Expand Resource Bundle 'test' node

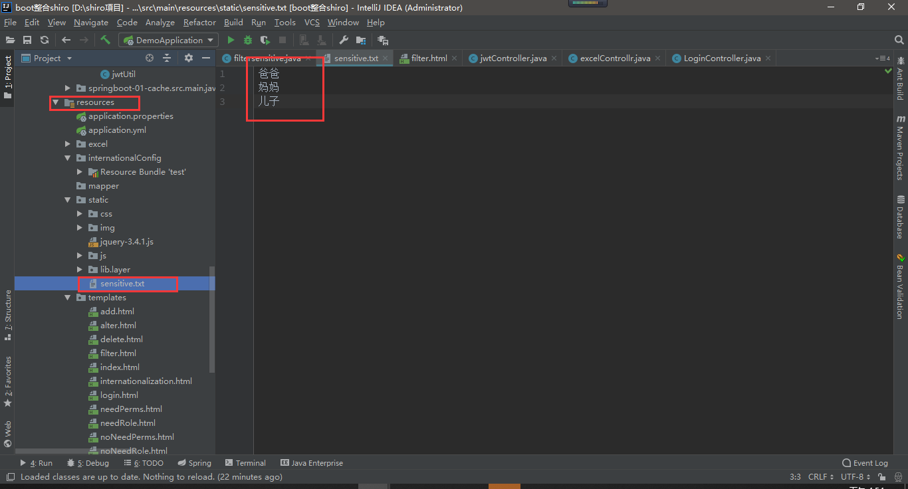pyautogui.click(x=80, y=172)
